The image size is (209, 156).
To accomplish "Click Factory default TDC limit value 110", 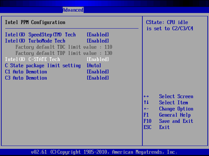I will click(x=64, y=47).
